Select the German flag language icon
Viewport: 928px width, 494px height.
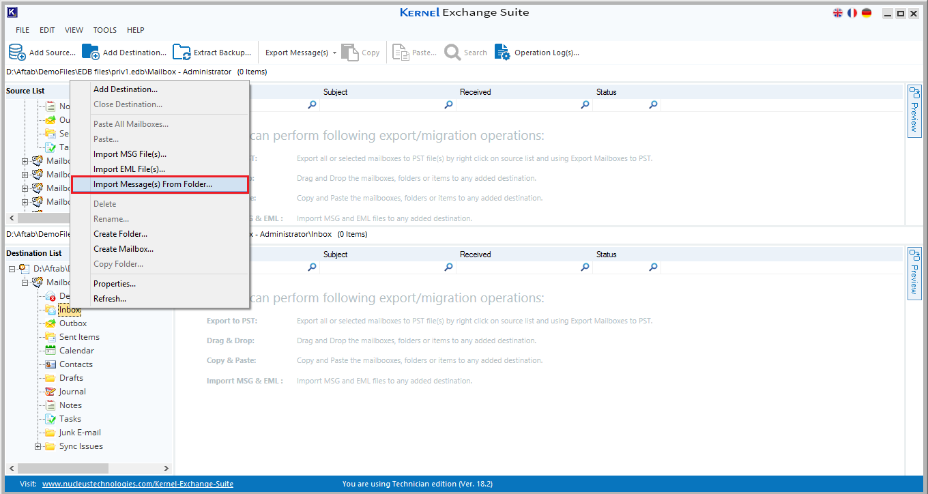[x=867, y=13]
